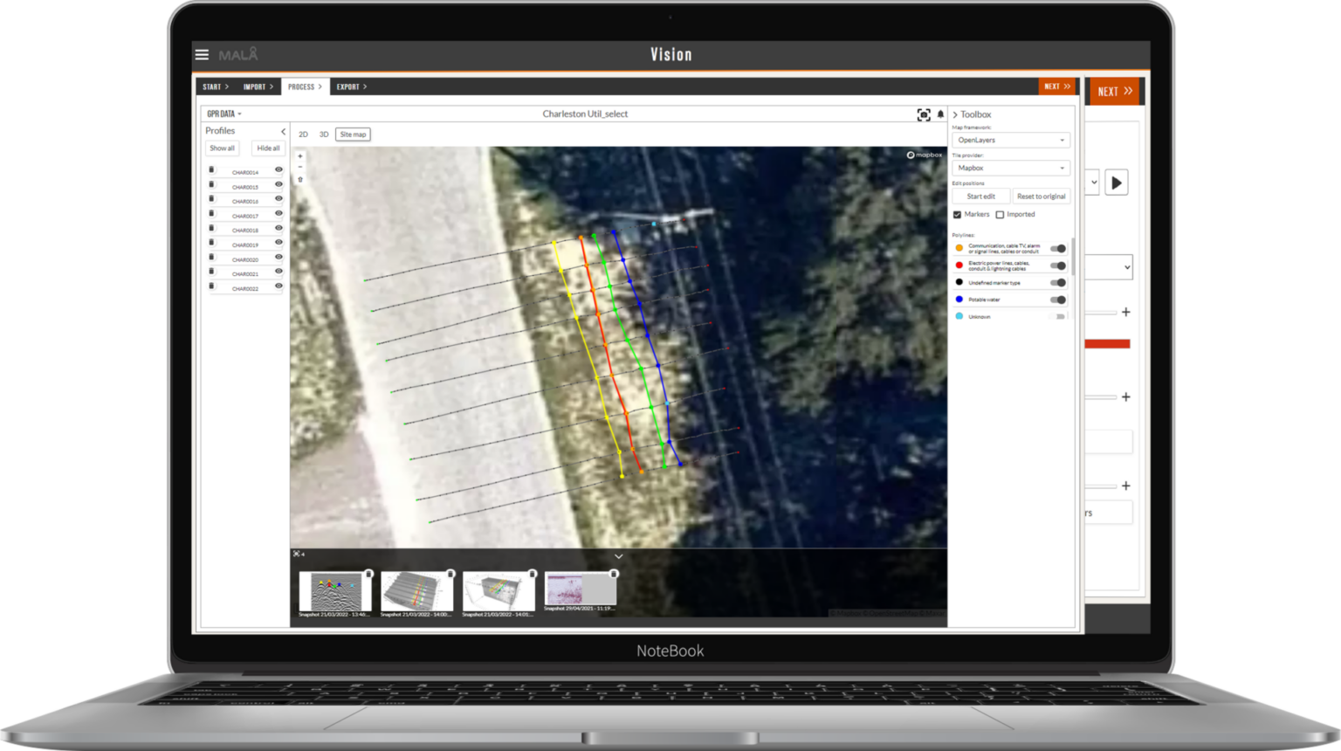Zoom out on the map with the minus icon
This screenshot has width=1341, height=751.
tap(300, 166)
